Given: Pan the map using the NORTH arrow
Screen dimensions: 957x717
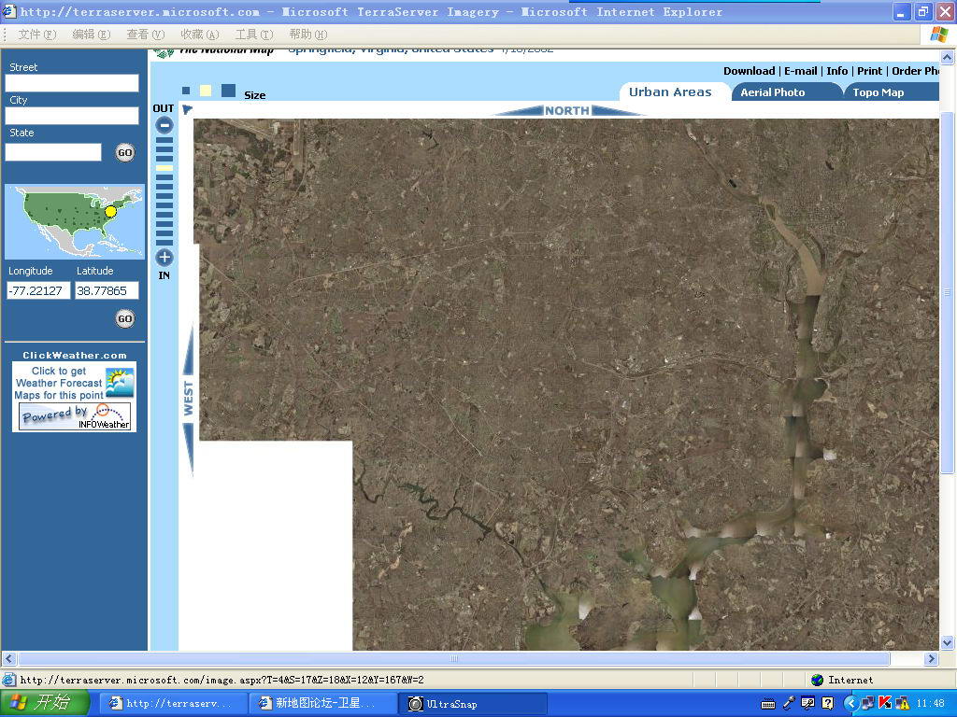Looking at the screenshot, I should click(568, 110).
